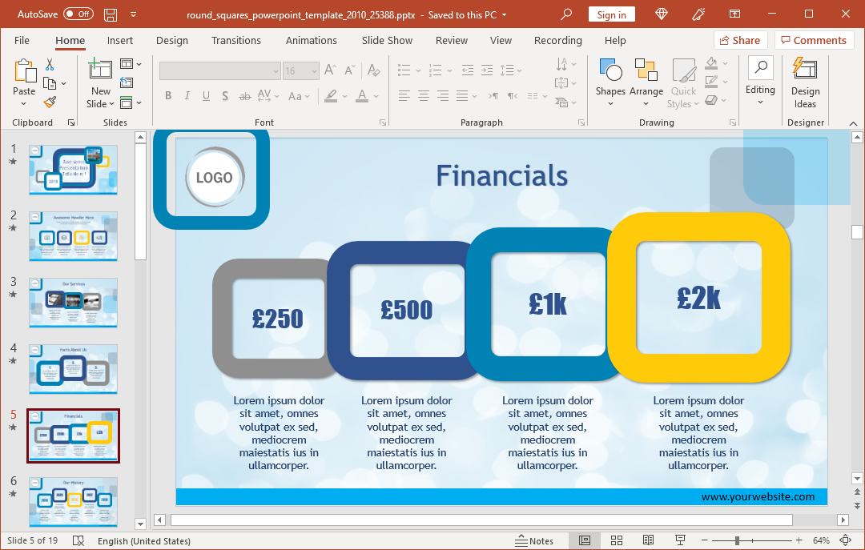
Task: Switch to Reading View
Action: (x=648, y=541)
